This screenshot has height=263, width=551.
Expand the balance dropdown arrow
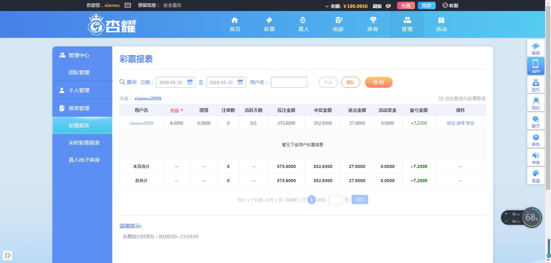tap(327, 6)
